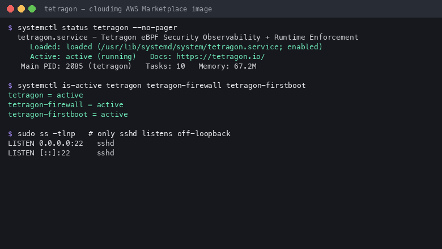This screenshot has width=442, height=249.
Task: Click the 'tetragon-firstboot = active' line
Action: (x=68, y=115)
